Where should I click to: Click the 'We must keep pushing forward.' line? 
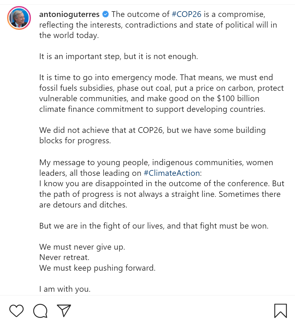tap(97, 268)
